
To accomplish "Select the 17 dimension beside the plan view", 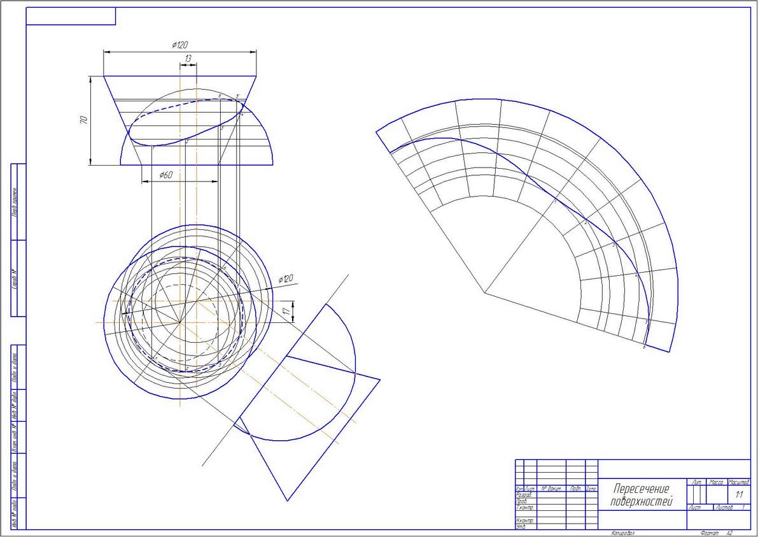I will coord(286,311).
